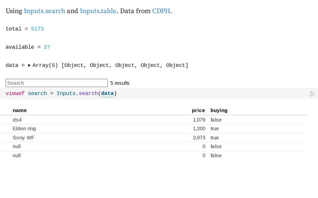Screen dimensions: 318x198
Task: Sort table by the buying column header
Action: pyautogui.click(x=219, y=110)
